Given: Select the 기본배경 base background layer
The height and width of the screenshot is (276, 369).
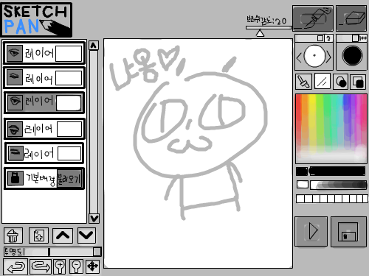Looking at the screenshot, I should point(44,178).
